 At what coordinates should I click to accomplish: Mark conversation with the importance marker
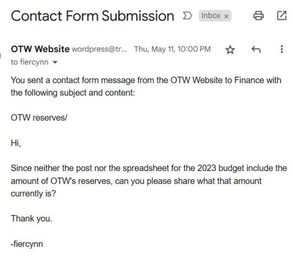click(187, 16)
